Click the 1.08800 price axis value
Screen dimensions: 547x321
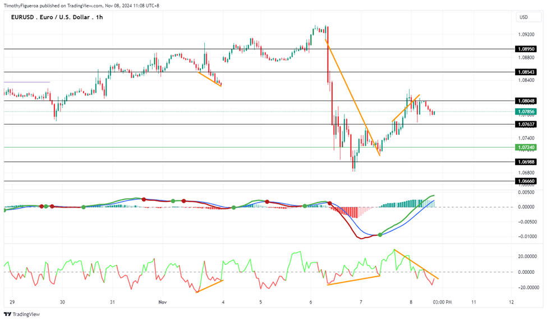[526, 58]
